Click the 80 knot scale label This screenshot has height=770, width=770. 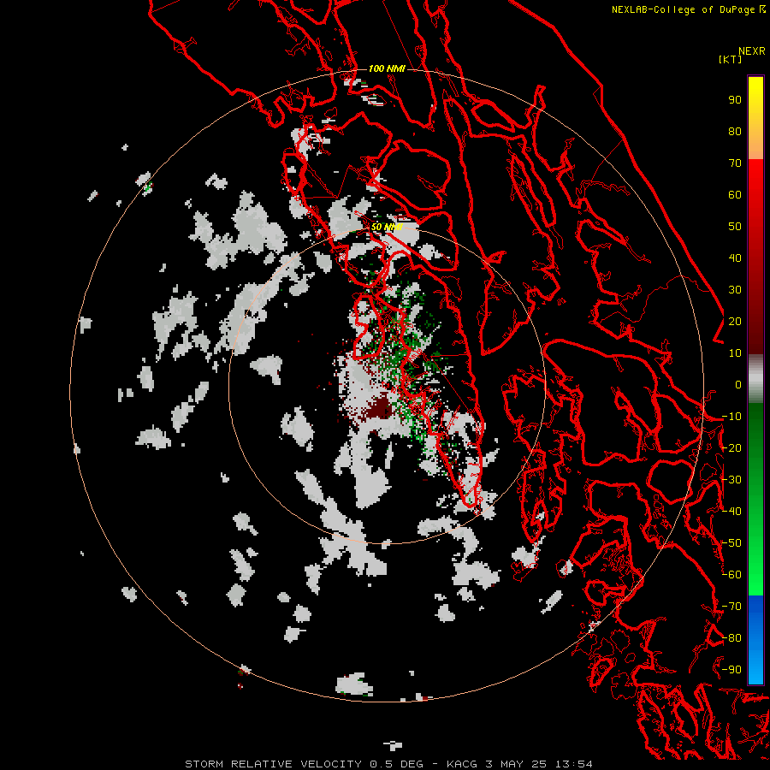click(x=735, y=131)
